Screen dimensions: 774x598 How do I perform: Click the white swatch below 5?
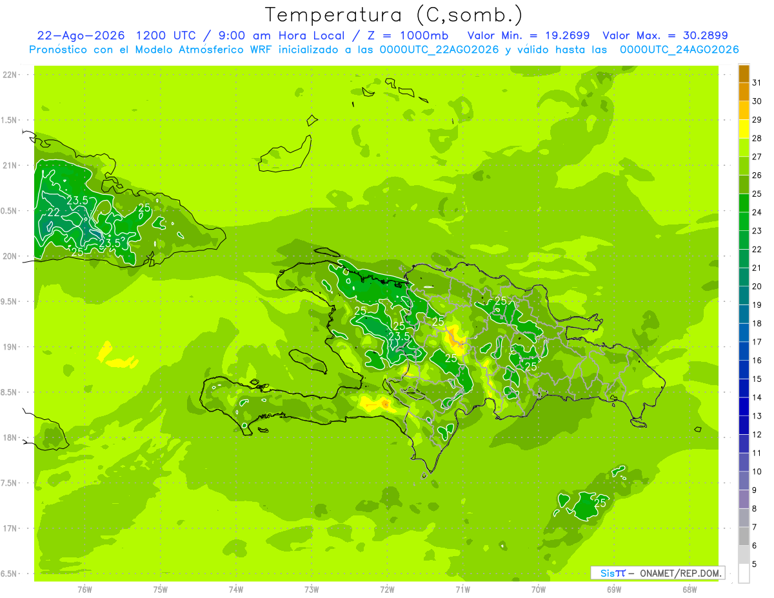pos(744,573)
